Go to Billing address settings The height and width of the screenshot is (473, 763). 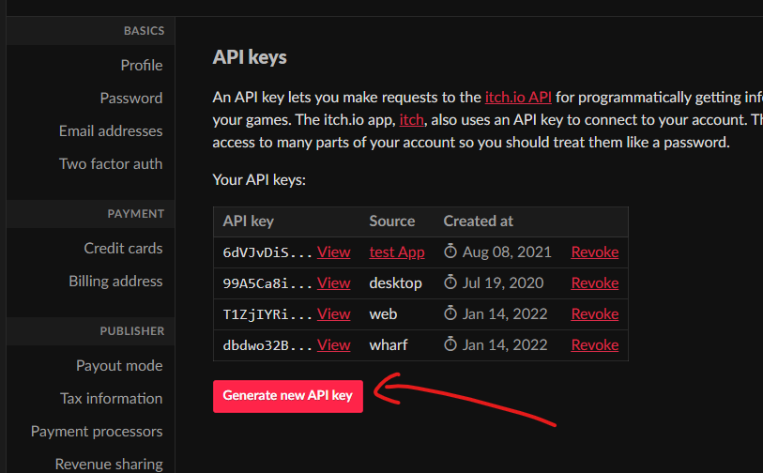(x=115, y=281)
